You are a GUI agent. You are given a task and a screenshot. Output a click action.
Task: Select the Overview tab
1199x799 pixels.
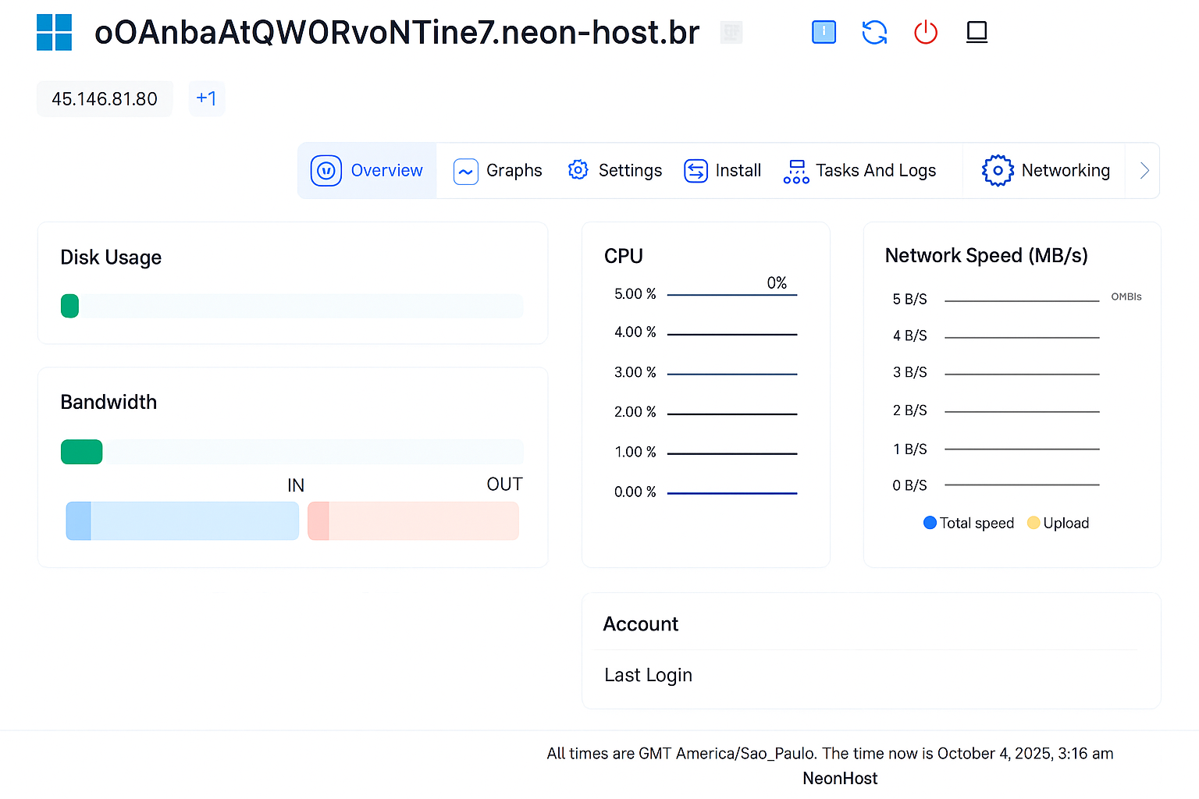click(x=367, y=170)
